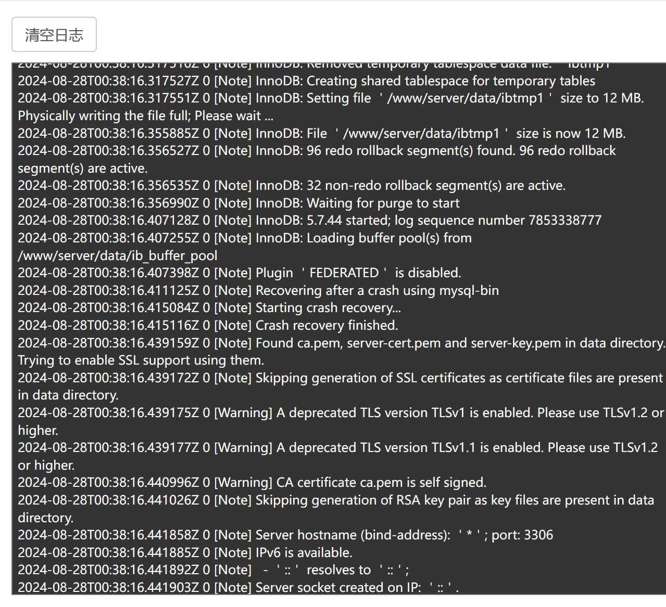
Task: Click the '96 redo rollback segment(s) found' line
Action: coord(317,151)
